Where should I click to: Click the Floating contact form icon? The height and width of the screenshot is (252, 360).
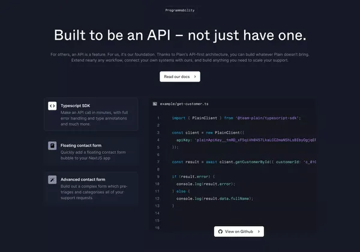coord(52,146)
